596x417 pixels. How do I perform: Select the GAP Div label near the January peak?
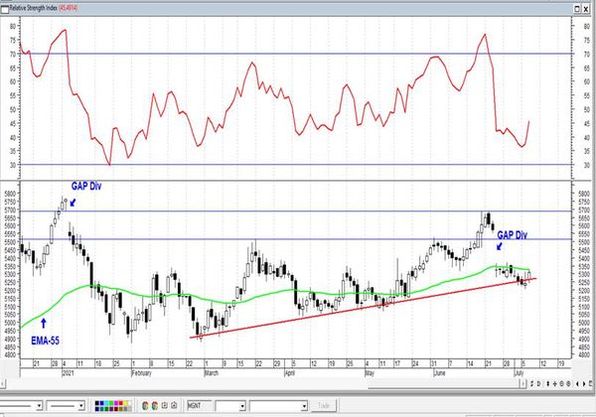point(86,186)
